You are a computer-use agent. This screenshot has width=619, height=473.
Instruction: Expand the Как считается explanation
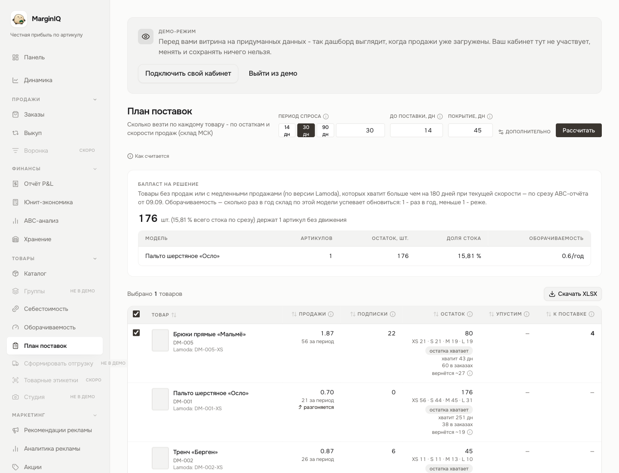coord(148,156)
